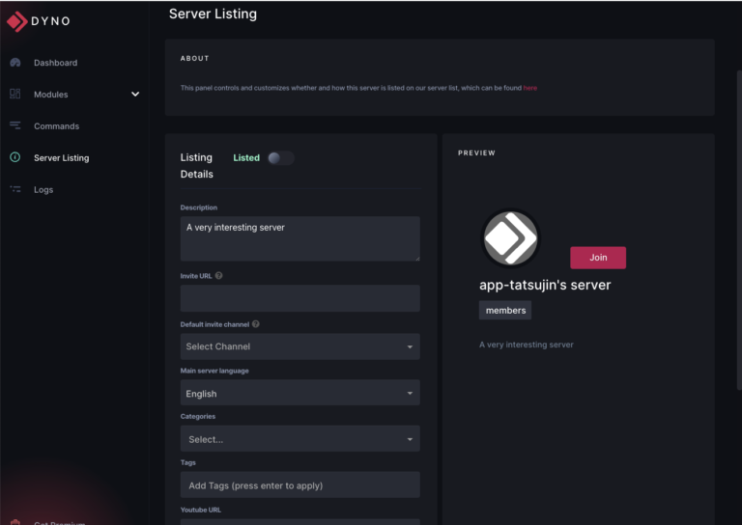Click the server avatar in preview
Image resolution: width=742 pixels, height=525 pixels.
(x=510, y=238)
